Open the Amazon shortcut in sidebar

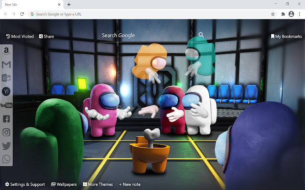pos(6,51)
